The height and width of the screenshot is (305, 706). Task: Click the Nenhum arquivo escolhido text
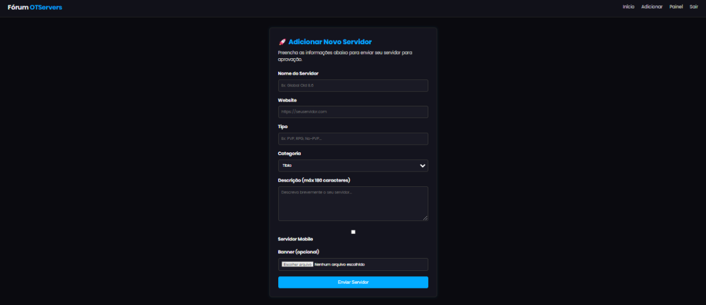(x=340, y=264)
